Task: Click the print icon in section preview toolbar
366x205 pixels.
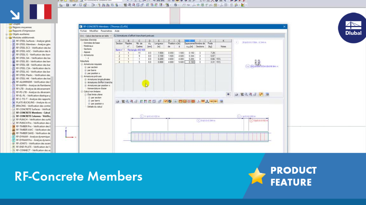Action: pyautogui.click(x=237, y=94)
